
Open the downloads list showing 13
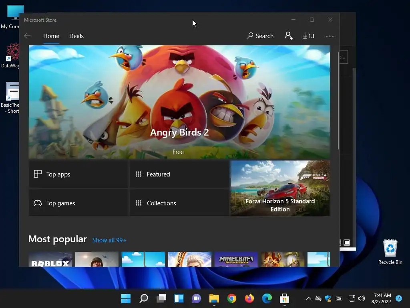coord(309,36)
